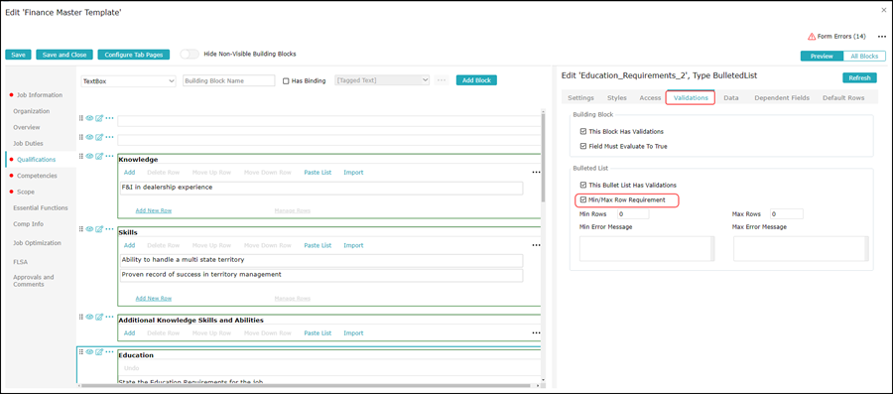Uncheck This Block Has Validations
The image size is (893, 394).
pyautogui.click(x=583, y=132)
